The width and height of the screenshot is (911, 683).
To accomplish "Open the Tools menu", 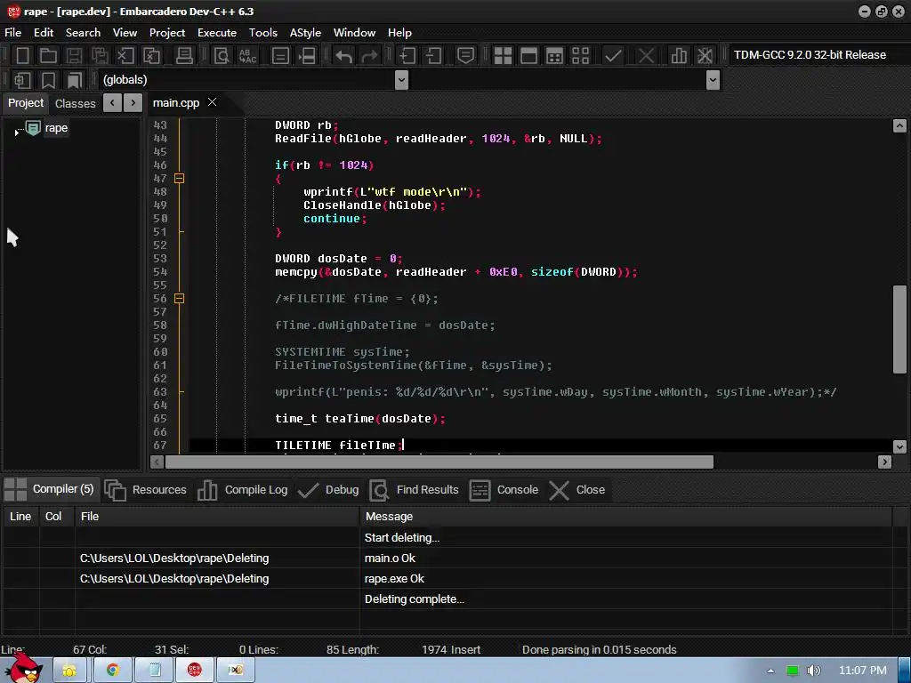I will point(263,33).
